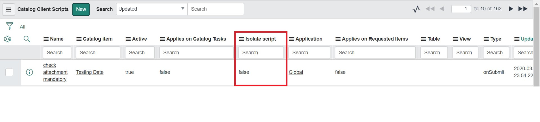
Task: Open the Active column menu icon
Action: [x=128, y=39]
